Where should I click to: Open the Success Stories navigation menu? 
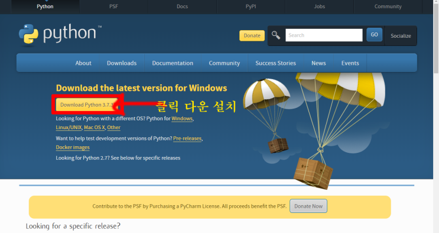pyautogui.click(x=275, y=63)
